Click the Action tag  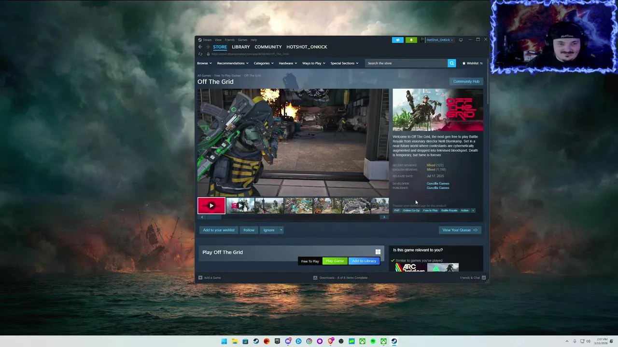click(x=464, y=211)
